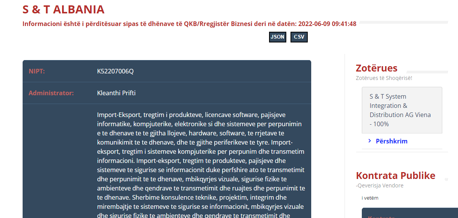Click the Zotërues section heading

tap(376, 68)
